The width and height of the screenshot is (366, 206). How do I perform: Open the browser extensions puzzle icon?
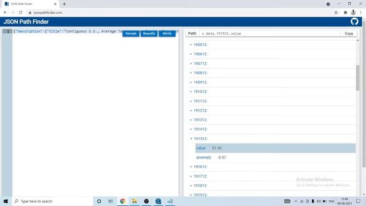pyautogui.click(x=345, y=13)
